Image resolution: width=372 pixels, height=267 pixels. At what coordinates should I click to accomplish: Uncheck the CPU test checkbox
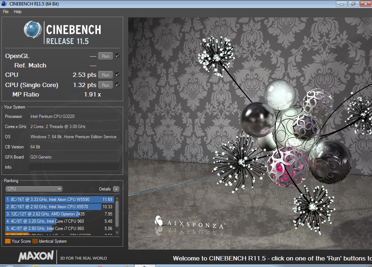tap(117, 75)
